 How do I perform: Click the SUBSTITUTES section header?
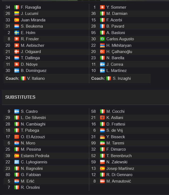point(20,97)
